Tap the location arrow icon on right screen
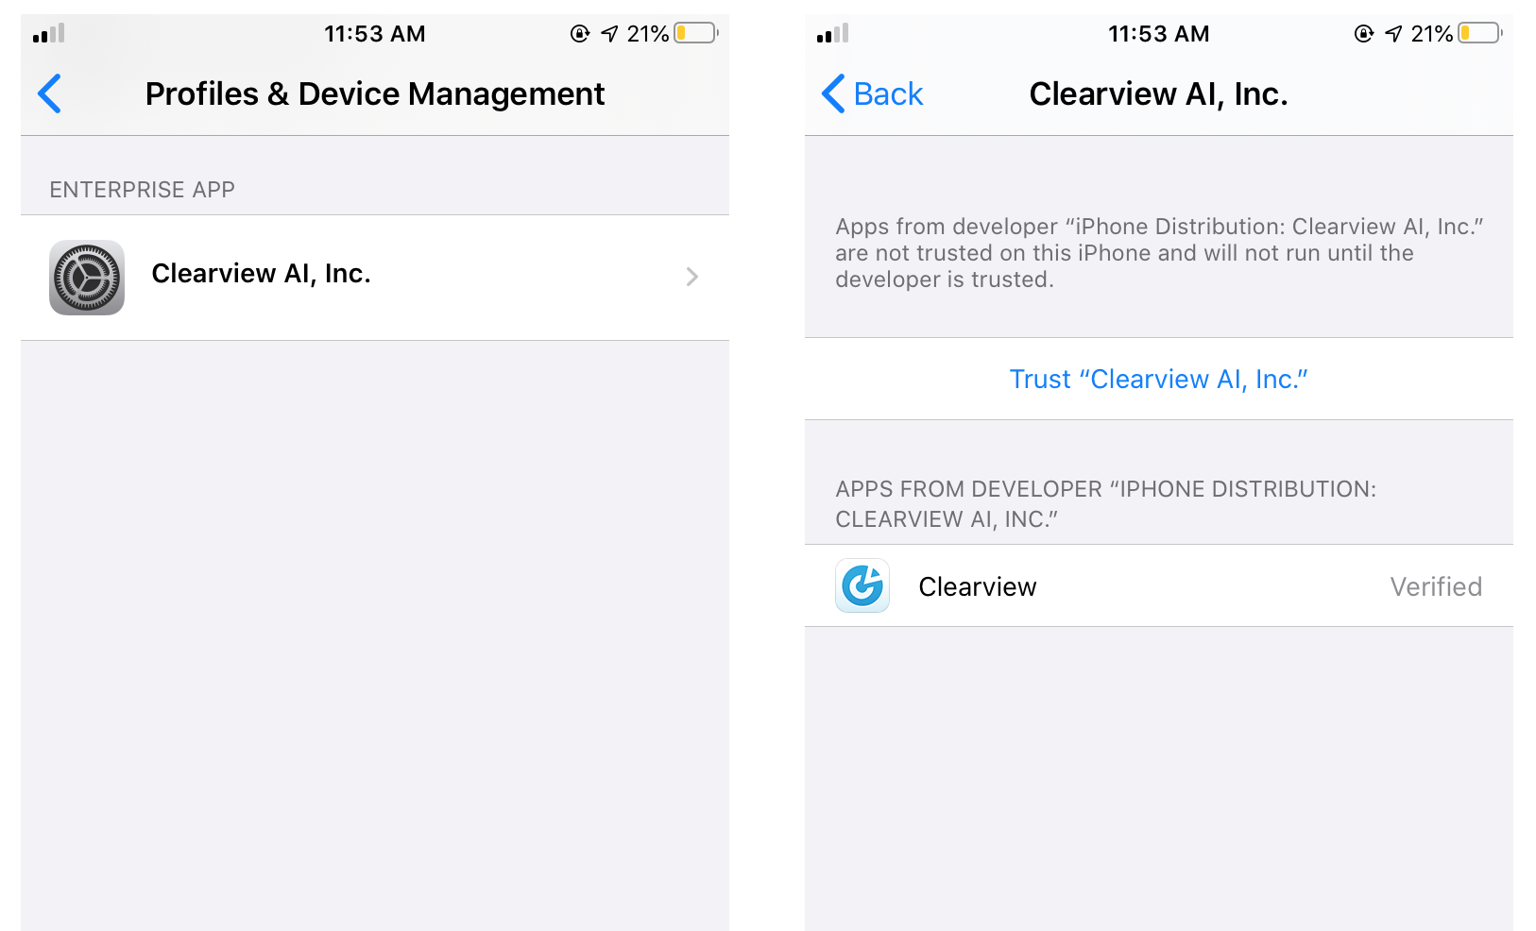The image size is (1536, 931). pyautogui.click(x=1393, y=34)
